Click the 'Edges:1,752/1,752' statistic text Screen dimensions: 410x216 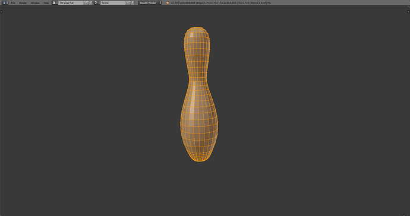click(x=207, y=3)
